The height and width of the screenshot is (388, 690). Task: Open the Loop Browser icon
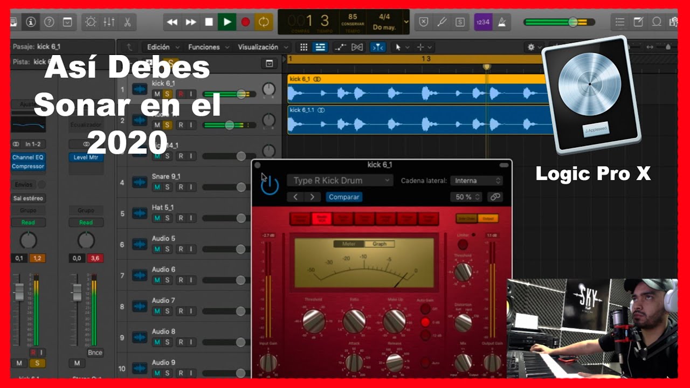coord(657,22)
